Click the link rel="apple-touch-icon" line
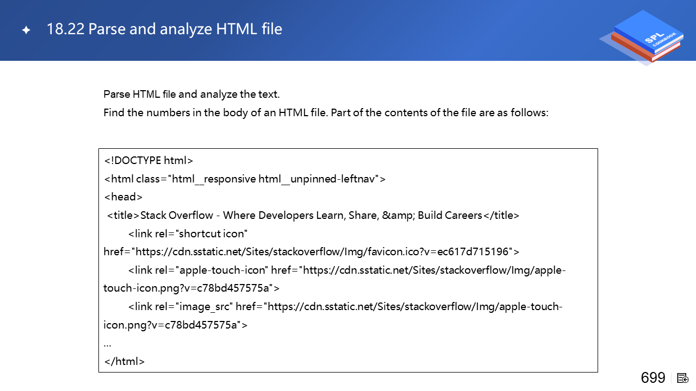 (347, 270)
